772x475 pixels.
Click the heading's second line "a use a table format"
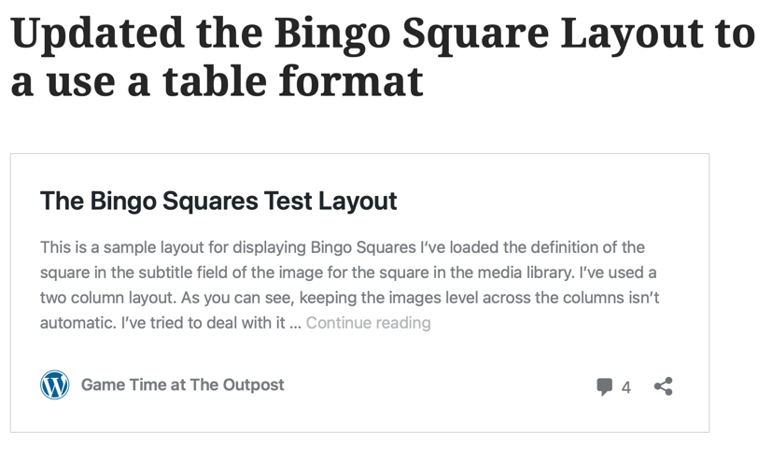[x=218, y=81]
